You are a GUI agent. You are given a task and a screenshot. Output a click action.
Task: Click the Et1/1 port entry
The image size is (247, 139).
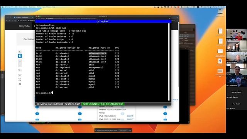39,53
